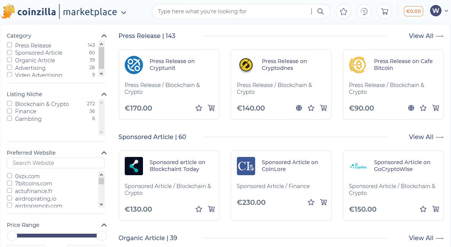Check the airdroprating.io website filter

pyautogui.click(x=10, y=198)
